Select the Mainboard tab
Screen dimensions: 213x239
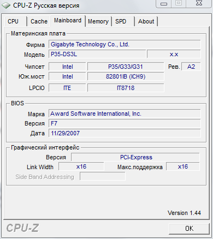point(68,21)
